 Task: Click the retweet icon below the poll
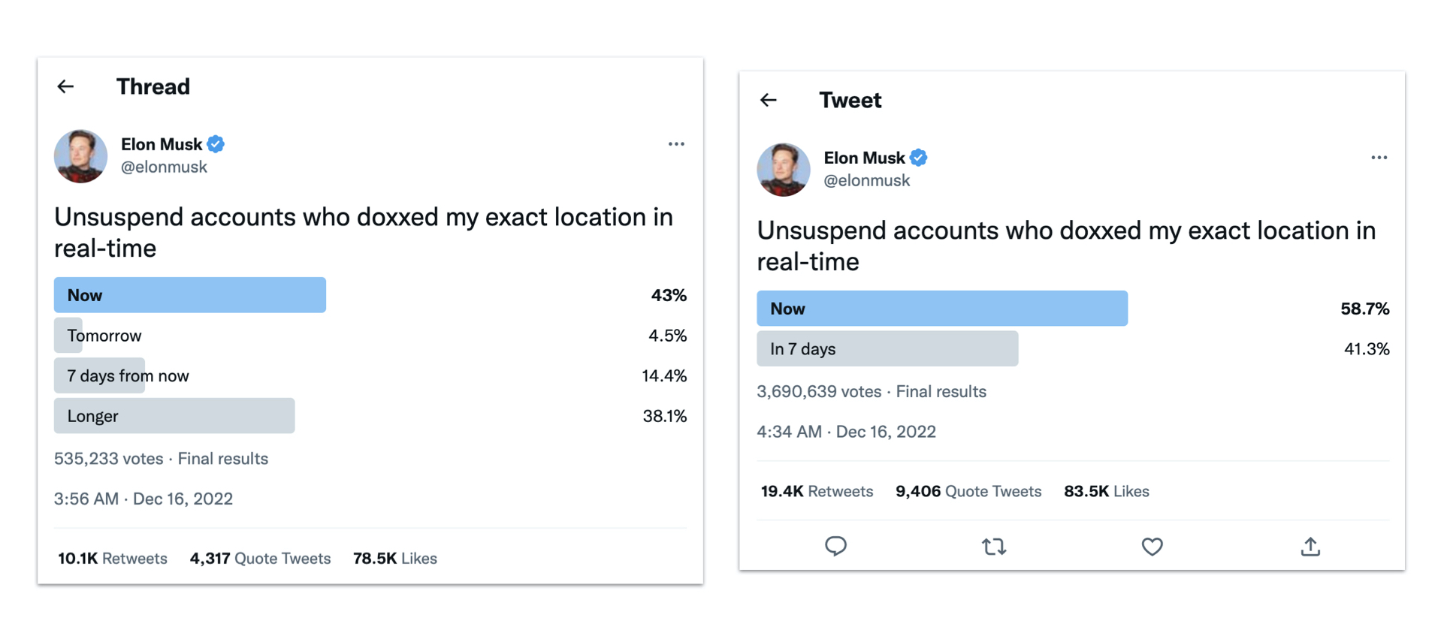click(x=993, y=547)
